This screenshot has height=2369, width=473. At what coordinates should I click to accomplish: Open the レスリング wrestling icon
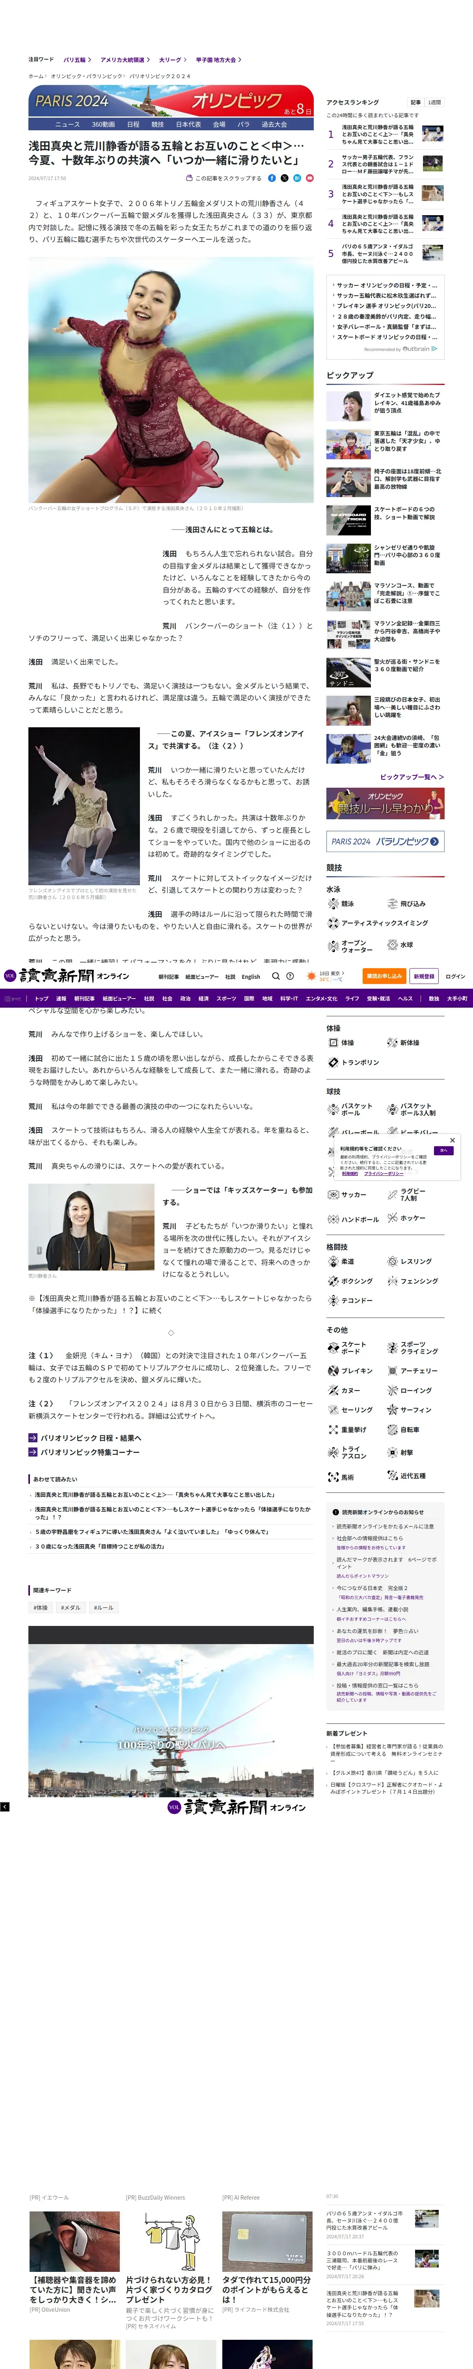coord(392,1262)
